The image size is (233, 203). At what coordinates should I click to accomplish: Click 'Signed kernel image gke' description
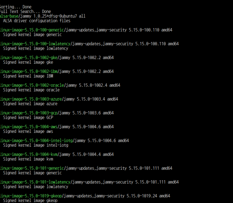pos(28,62)
